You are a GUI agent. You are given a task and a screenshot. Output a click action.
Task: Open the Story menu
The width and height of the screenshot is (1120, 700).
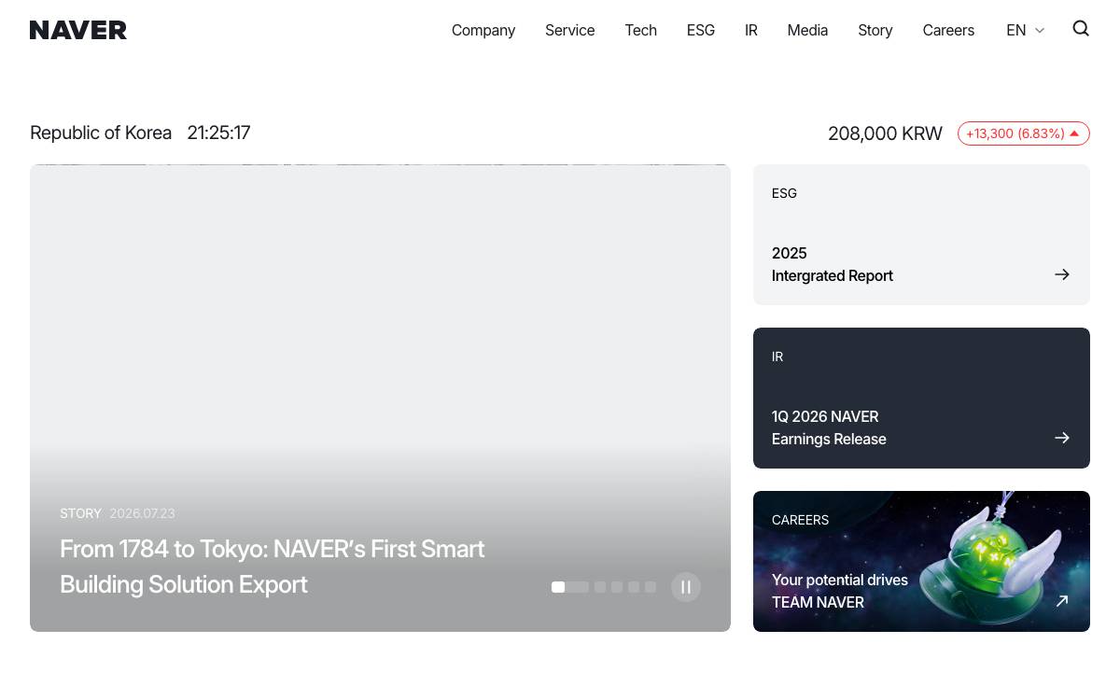tap(875, 30)
